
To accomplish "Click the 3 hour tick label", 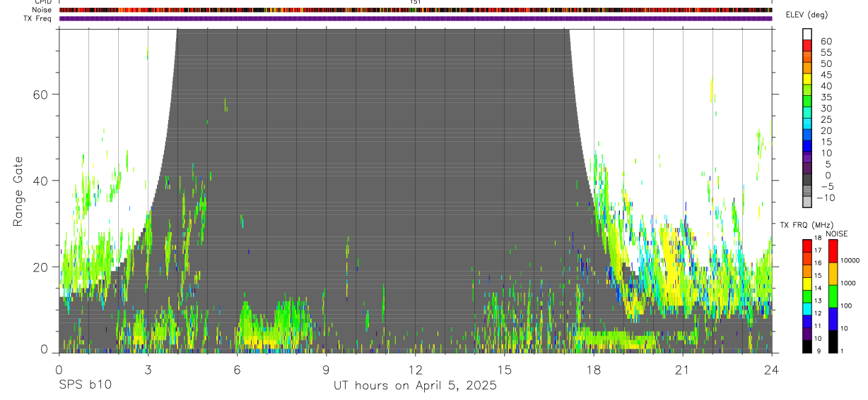I will pyautogui.click(x=148, y=369).
